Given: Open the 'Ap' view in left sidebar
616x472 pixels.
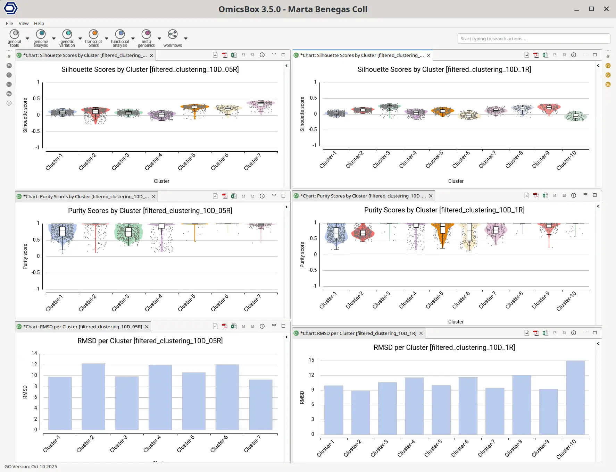Looking at the screenshot, I should point(9,94).
